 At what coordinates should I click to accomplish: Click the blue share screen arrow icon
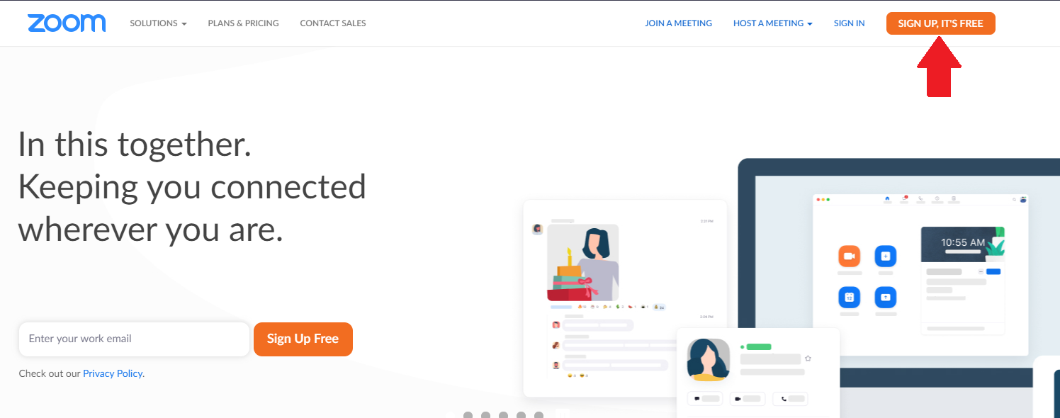tap(886, 297)
